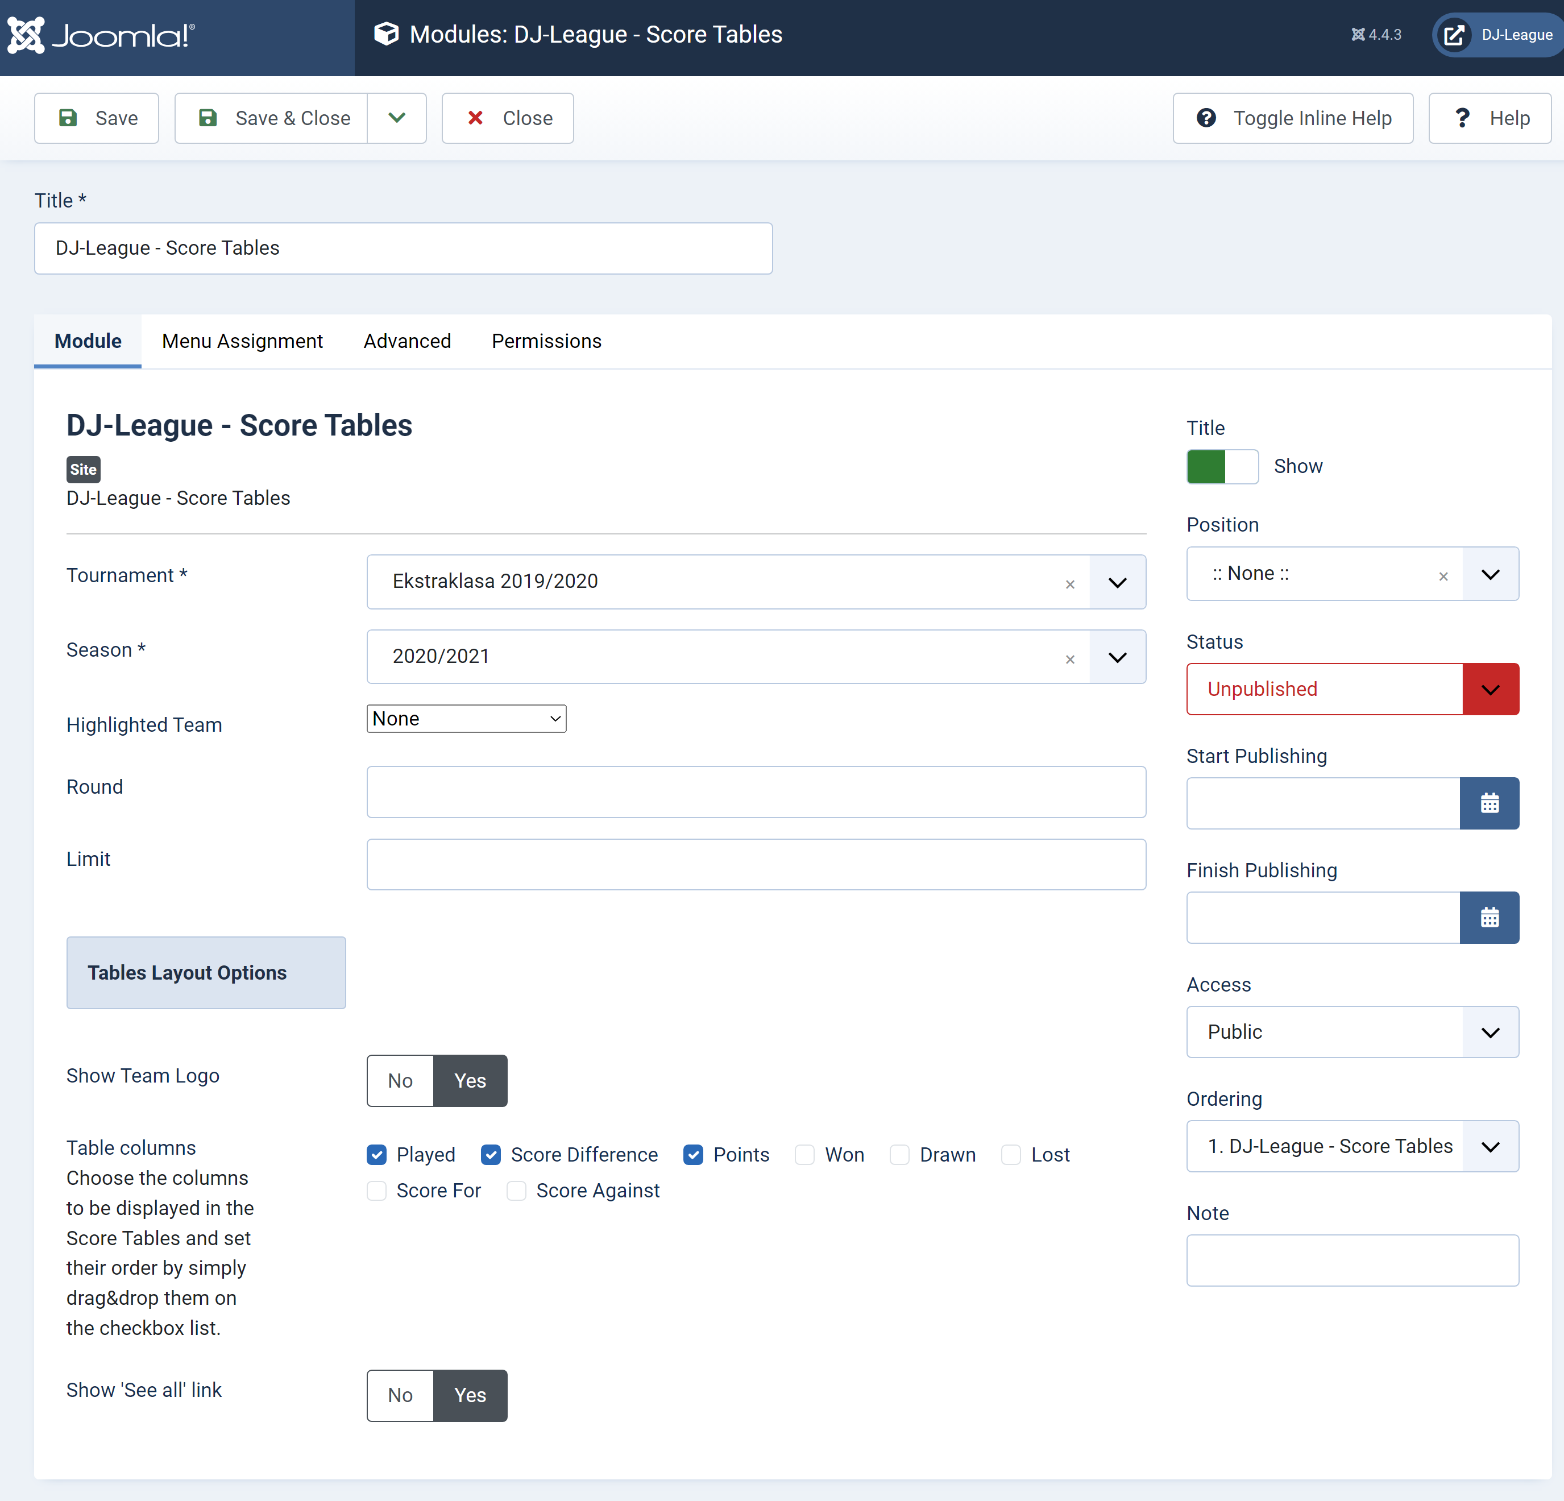Check the Score For column
The image size is (1564, 1501).
point(376,1191)
